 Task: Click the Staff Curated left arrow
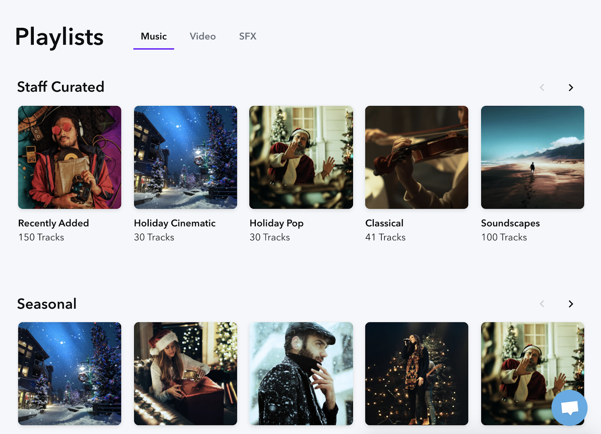542,87
